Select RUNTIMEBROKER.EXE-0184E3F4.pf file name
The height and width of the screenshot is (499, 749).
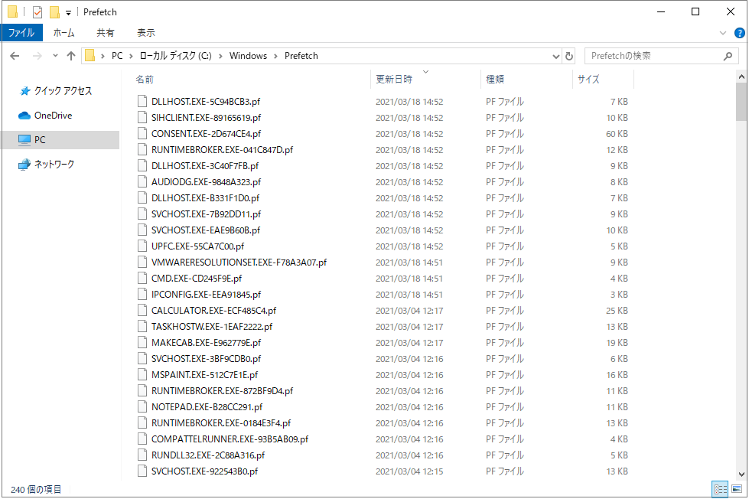pos(221,423)
